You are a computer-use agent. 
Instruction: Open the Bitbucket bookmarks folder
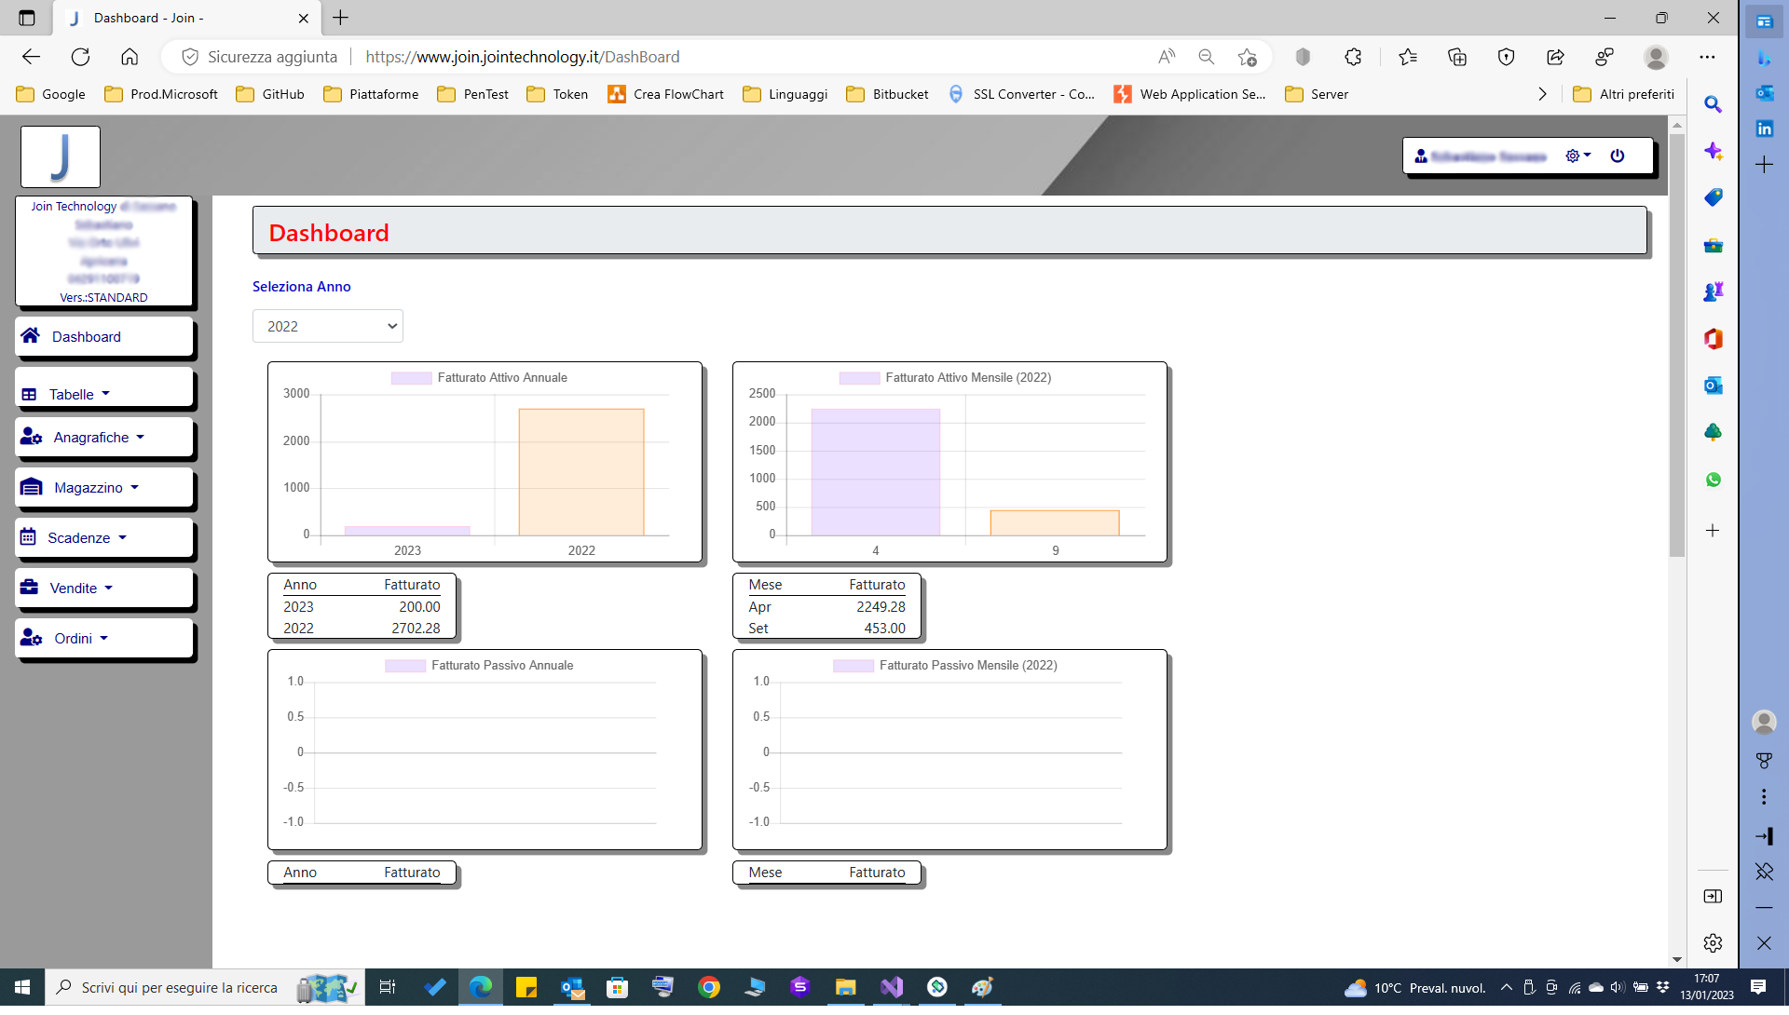point(887,94)
